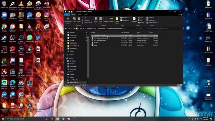The height and width of the screenshot is (121, 215).
Task: Sort by the Date modified column
Action: click(128, 33)
